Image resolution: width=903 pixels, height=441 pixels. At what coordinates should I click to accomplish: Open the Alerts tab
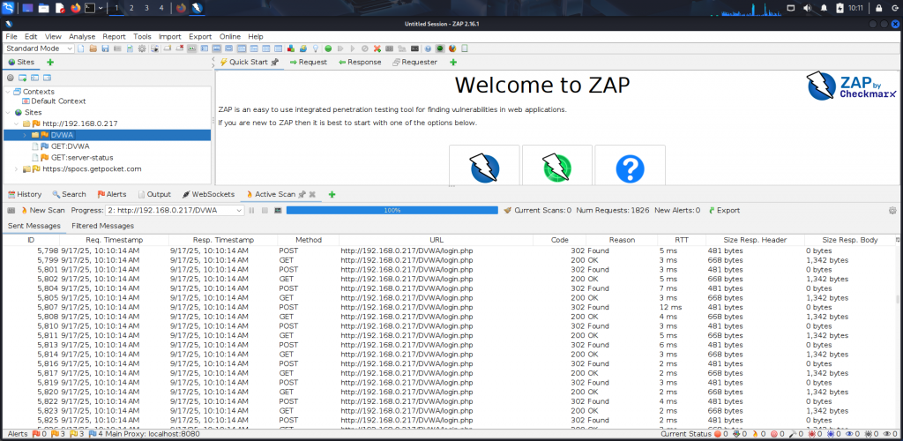[x=112, y=195]
